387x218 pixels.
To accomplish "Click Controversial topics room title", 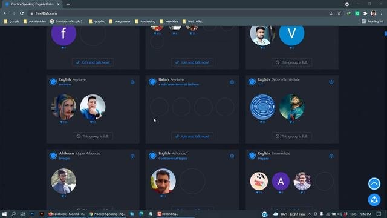I will click(173, 159).
